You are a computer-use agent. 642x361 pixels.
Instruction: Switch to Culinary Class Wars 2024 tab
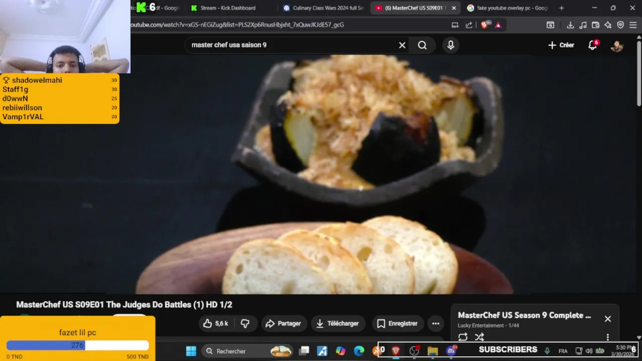323,8
